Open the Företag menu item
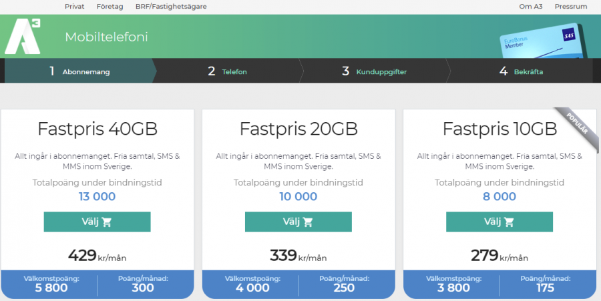 tap(110, 7)
